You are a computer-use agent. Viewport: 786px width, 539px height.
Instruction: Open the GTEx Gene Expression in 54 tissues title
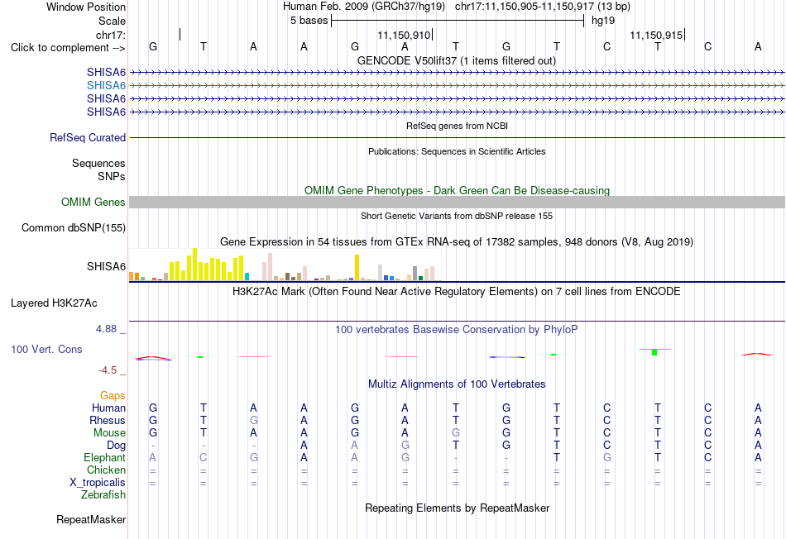click(457, 242)
